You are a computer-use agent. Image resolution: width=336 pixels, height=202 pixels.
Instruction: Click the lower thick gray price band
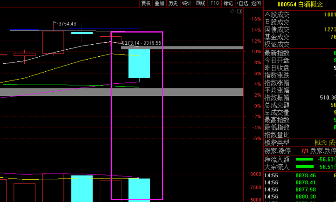click(121, 92)
